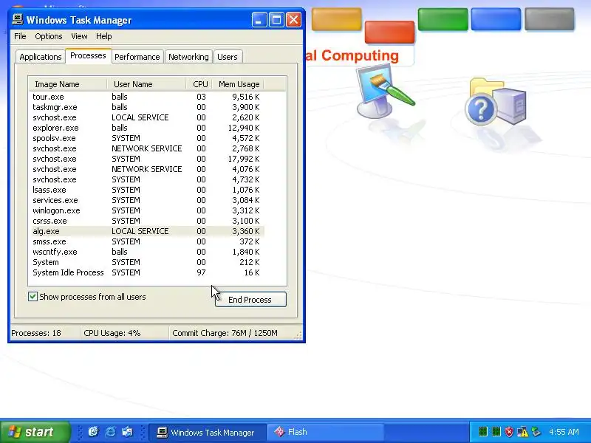Click the Commit Charge status entry

tap(232, 333)
